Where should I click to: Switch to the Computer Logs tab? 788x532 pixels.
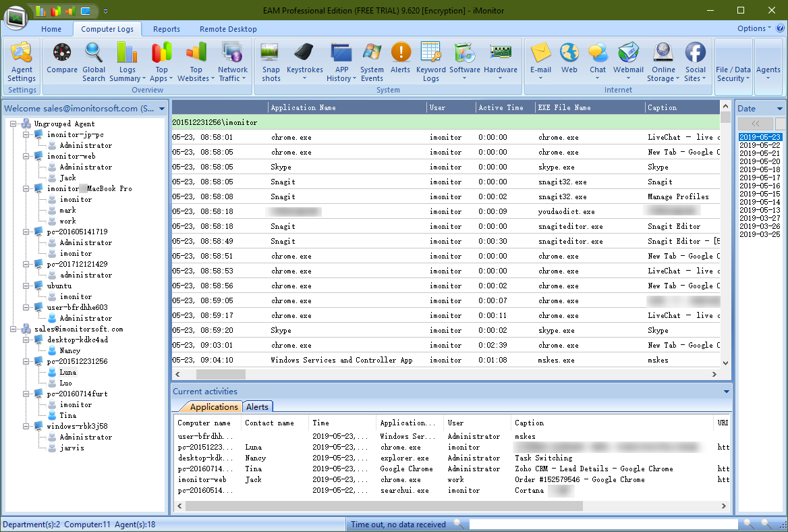click(x=107, y=29)
